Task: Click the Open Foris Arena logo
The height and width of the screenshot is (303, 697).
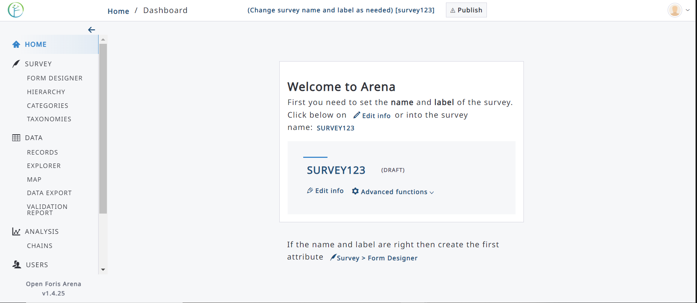Action: [16, 10]
